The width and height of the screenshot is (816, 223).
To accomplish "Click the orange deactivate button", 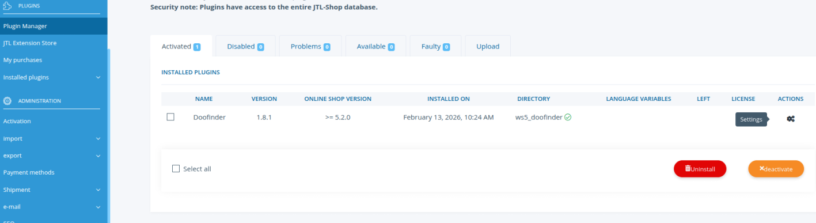I will tap(776, 169).
